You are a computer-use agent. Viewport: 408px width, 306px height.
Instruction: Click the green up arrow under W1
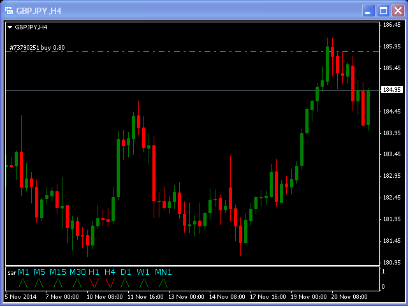point(144,283)
